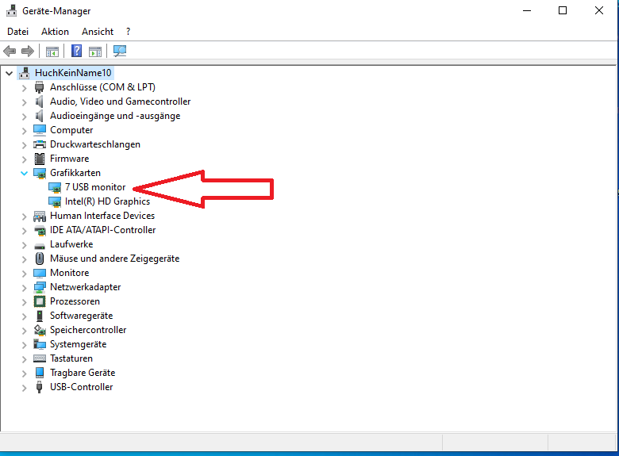Screen dimensions: 619x456
Task: Click the Back arrow toolbar icon
Action: [x=10, y=51]
